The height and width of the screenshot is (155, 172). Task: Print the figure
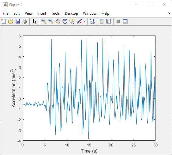25,21
